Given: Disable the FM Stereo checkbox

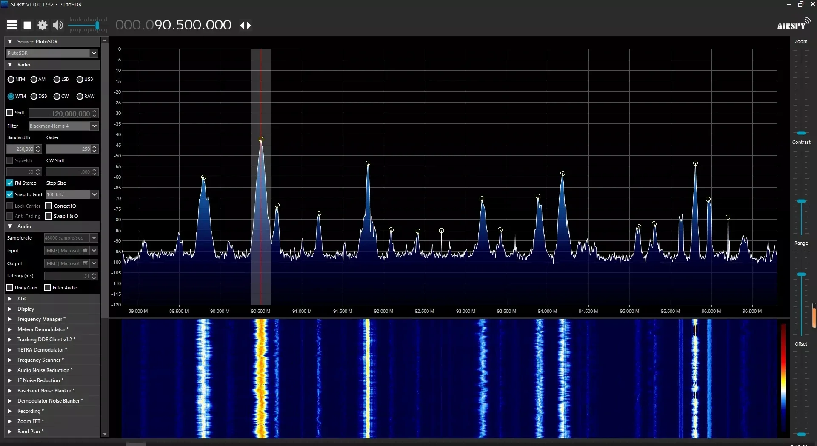Looking at the screenshot, I should point(10,183).
